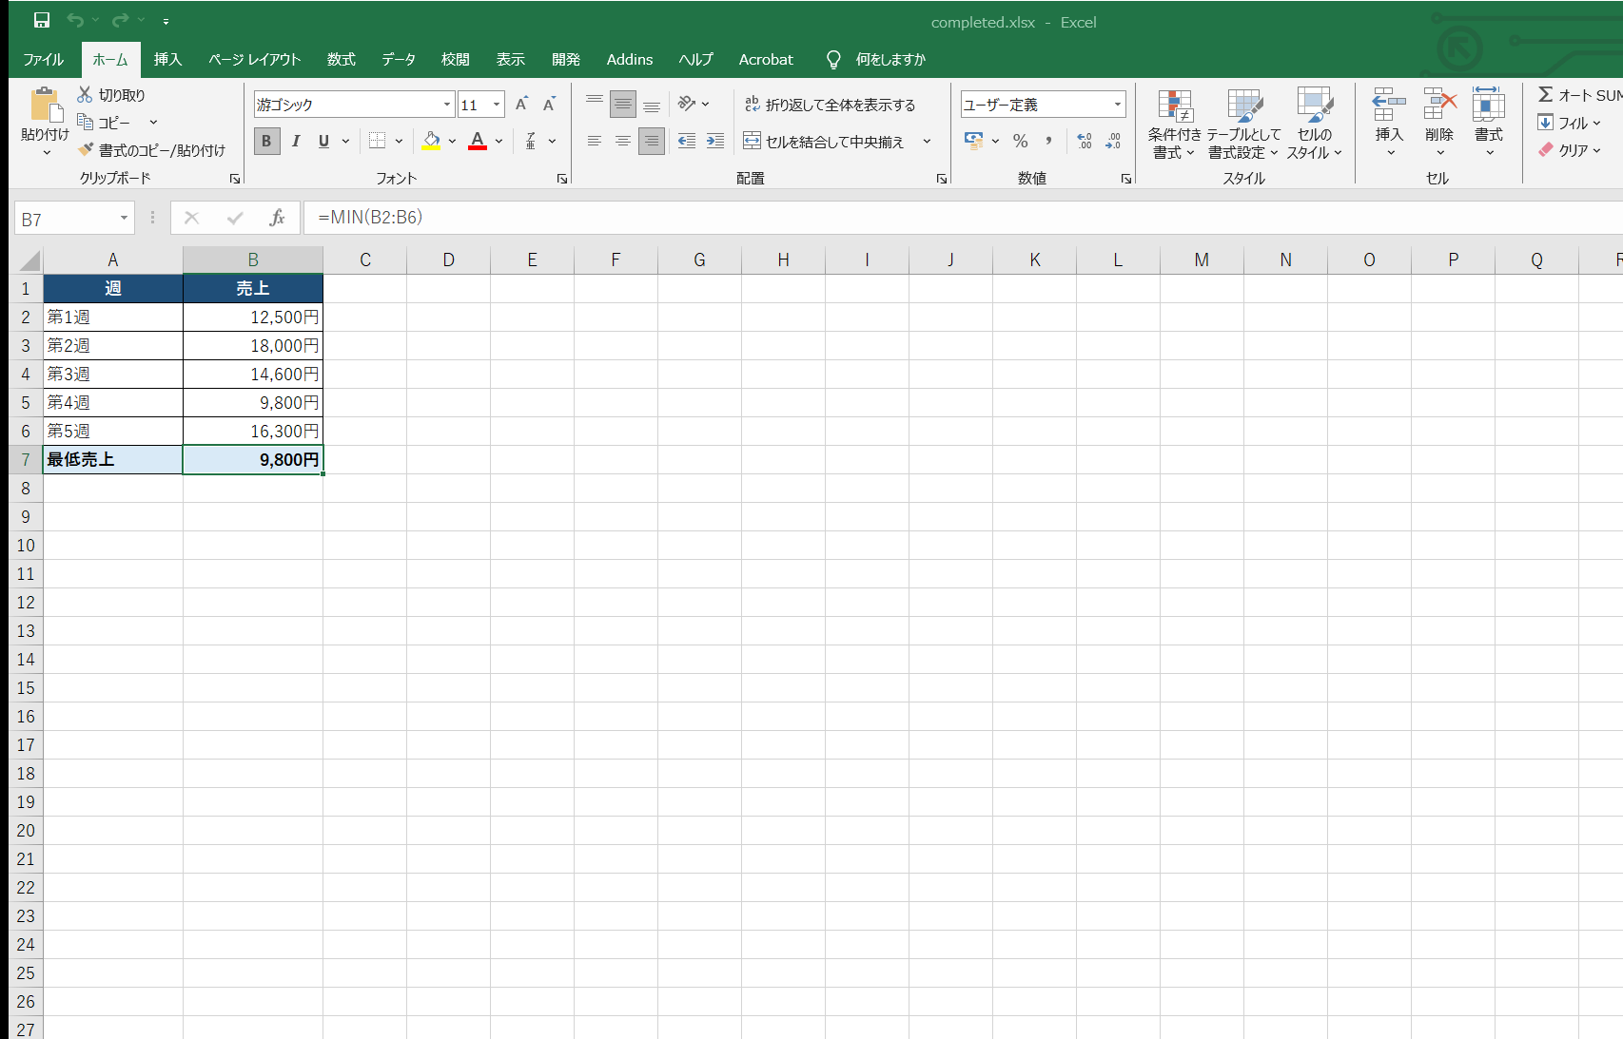The image size is (1623, 1039).
Task: Click the Insert cells (挿入) icon
Action: (1389, 104)
